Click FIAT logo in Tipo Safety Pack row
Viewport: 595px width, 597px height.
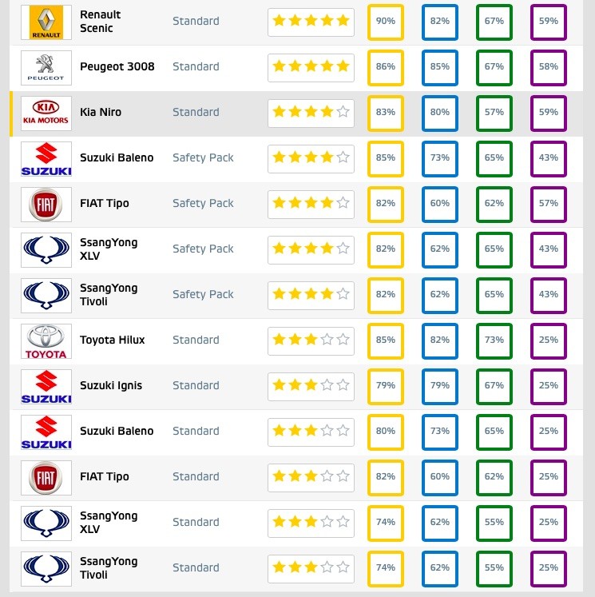46,204
